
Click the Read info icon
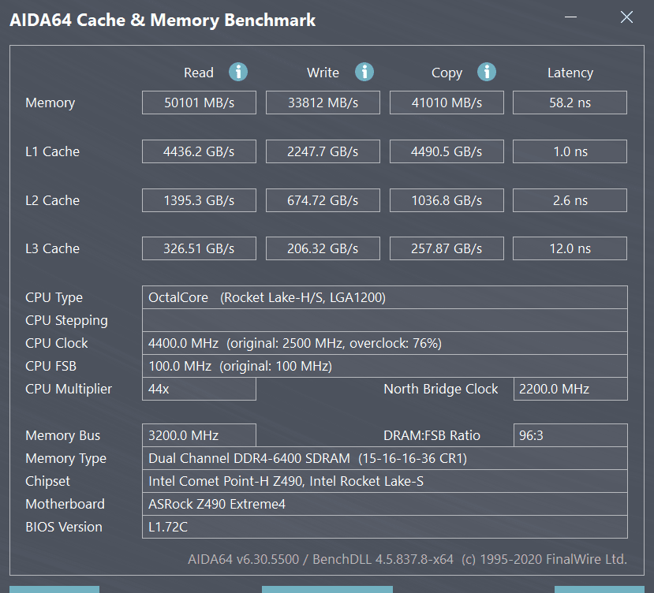[x=238, y=72]
